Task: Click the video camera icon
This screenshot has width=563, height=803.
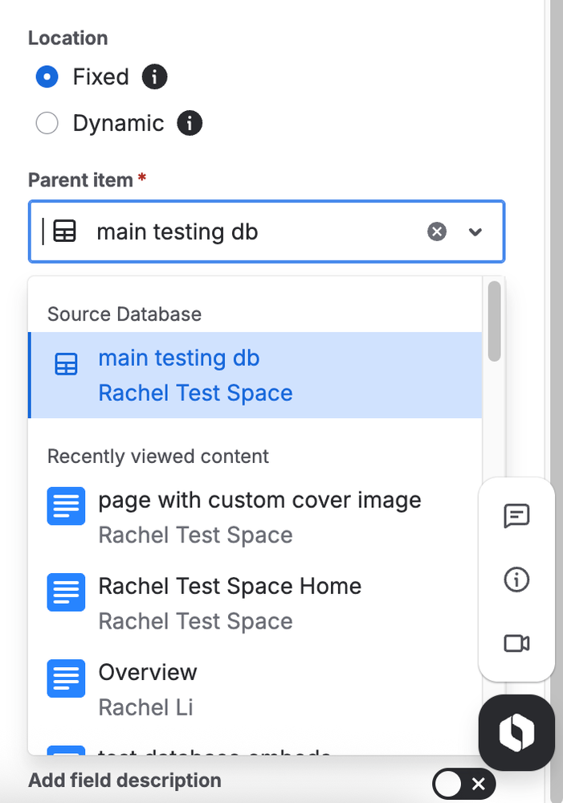Action: (x=516, y=643)
